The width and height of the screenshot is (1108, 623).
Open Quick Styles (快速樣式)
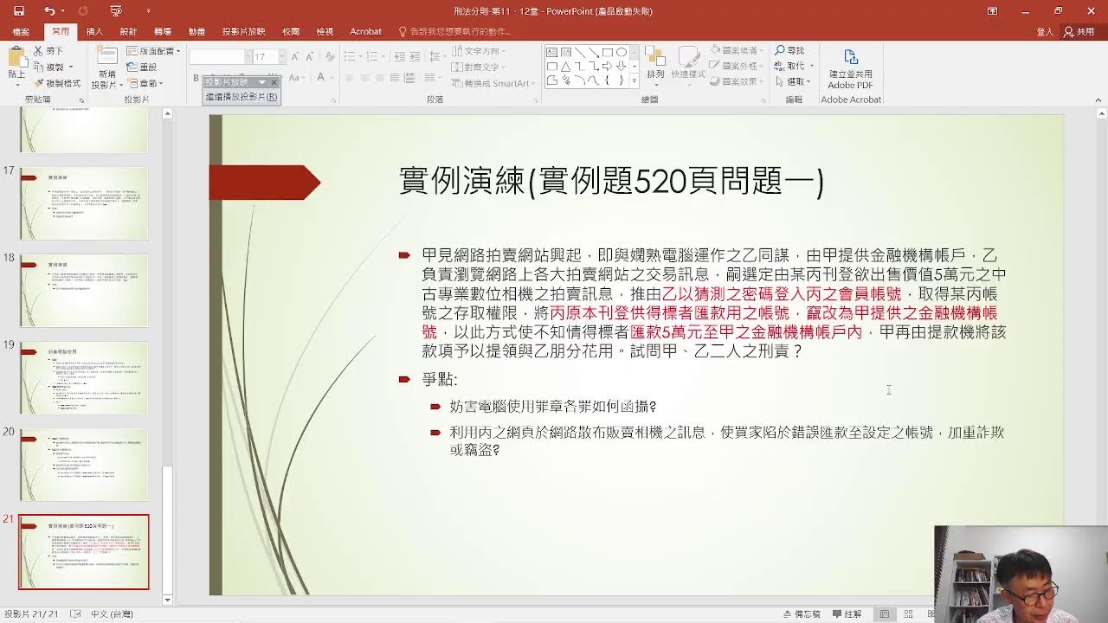point(688,64)
